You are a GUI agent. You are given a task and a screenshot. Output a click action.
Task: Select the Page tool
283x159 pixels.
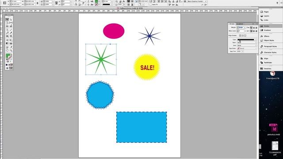point(7,23)
